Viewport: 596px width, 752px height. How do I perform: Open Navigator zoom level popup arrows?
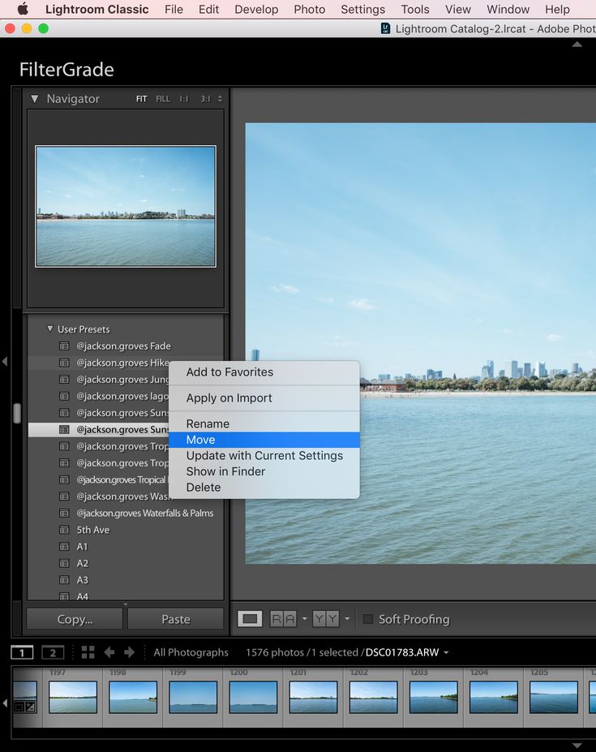[x=220, y=99]
